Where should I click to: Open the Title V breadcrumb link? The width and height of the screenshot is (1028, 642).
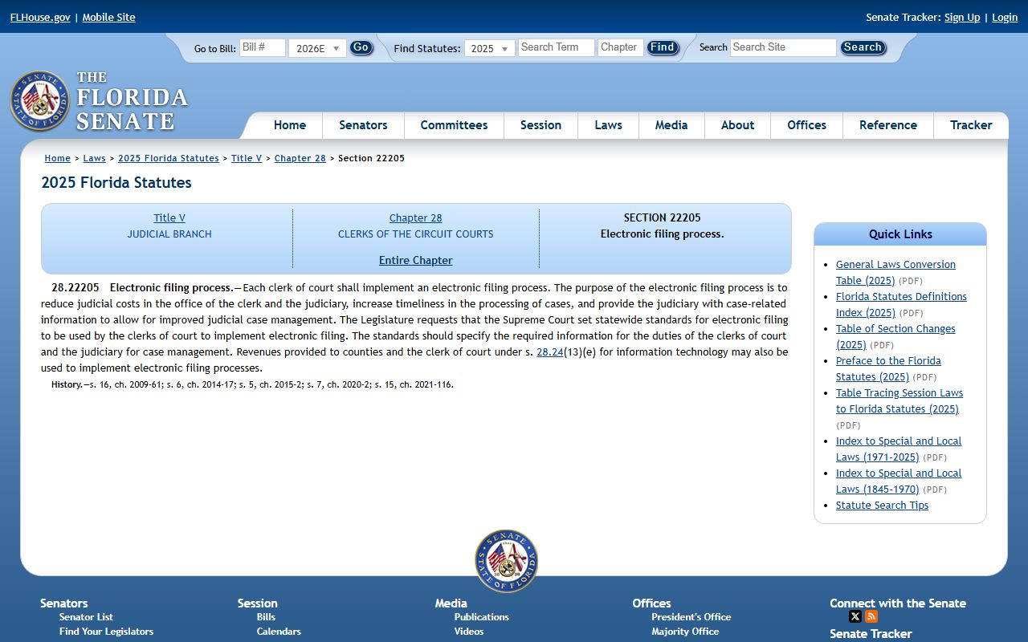pos(247,158)
